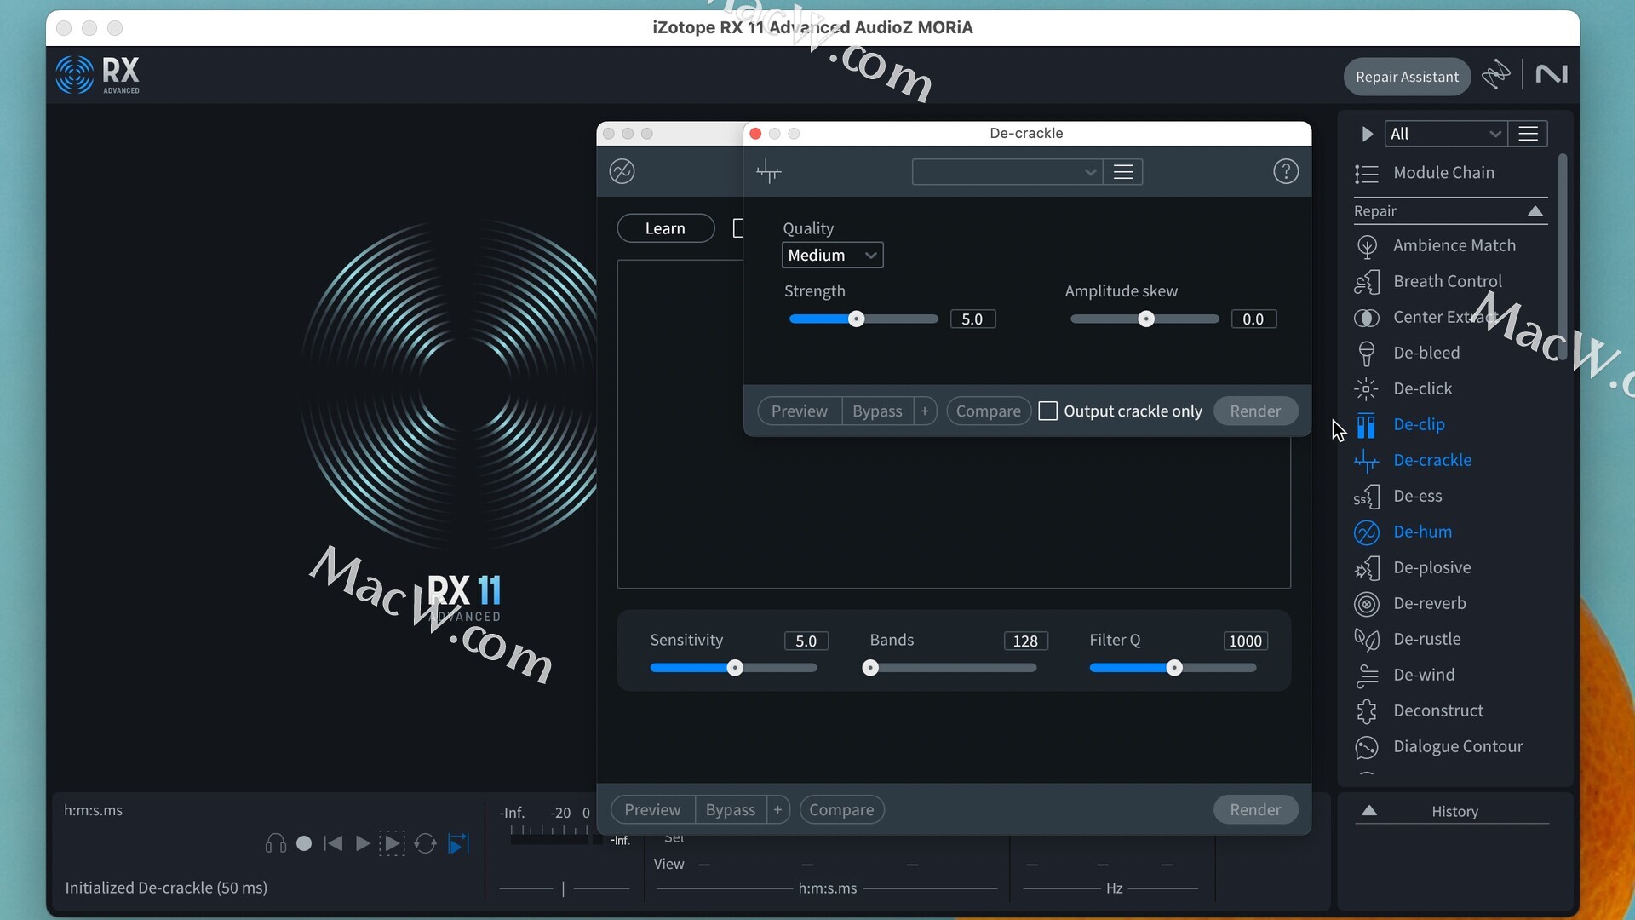Enable Output crackle only checkbox
The image size is (1635, 920).
(x=1048, y=411)
